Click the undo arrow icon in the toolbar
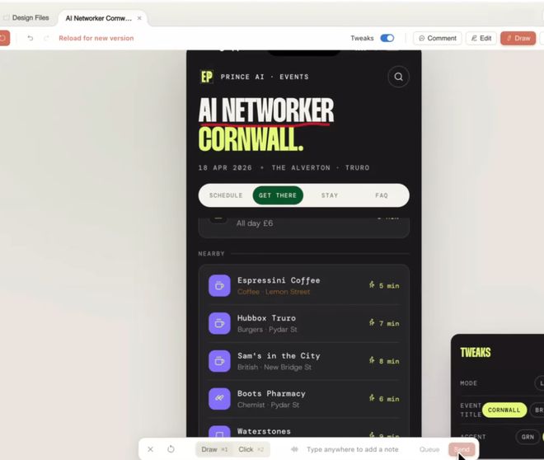The height and width of the screenshot is (460, 544). tap(30, 38)
